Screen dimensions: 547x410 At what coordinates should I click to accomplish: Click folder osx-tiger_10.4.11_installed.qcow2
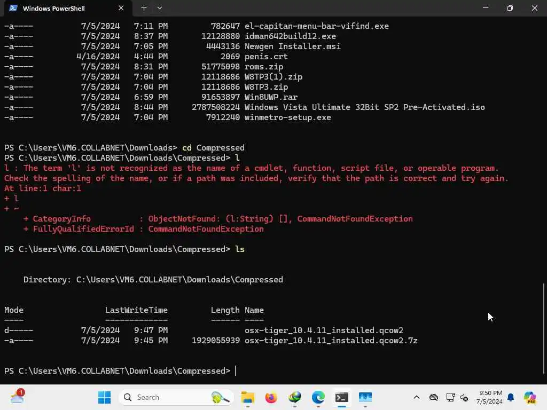tap(324, 330)
